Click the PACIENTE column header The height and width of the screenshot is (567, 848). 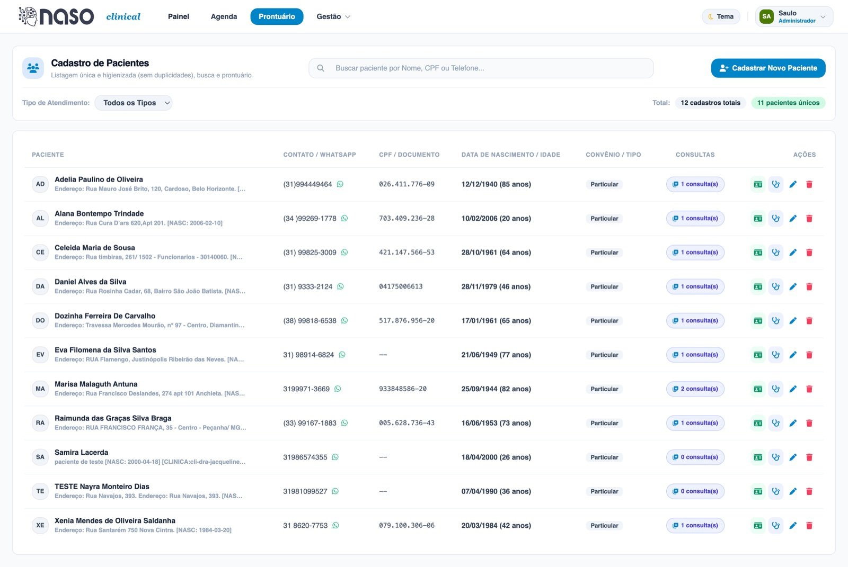(x=48, y=155)
